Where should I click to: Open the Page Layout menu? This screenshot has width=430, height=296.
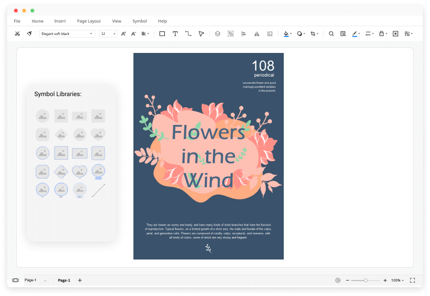[x=89, y=21]
